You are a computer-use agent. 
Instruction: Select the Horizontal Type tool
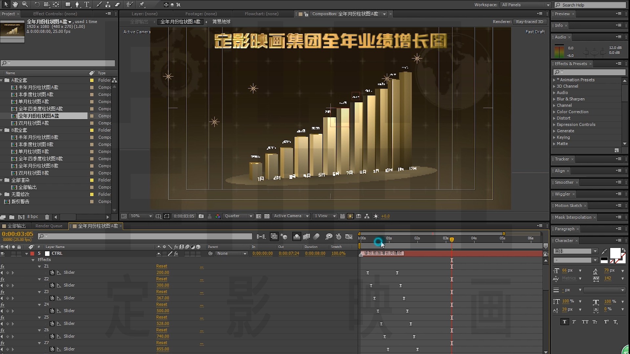coord(87,4)
